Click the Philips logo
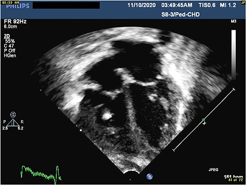This screenshot has width=246, height=185. 17,6
